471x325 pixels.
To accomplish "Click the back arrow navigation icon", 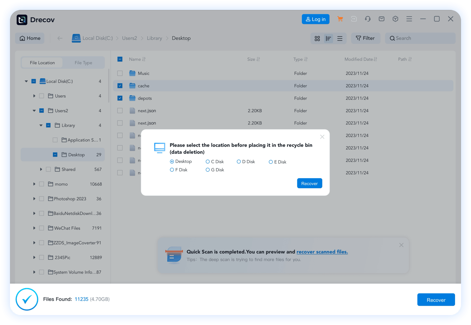I will 60,38.
